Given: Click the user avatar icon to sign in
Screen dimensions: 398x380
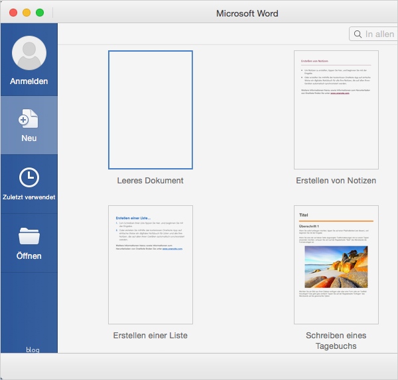Looking at the screenshot, I should (29, 53).
